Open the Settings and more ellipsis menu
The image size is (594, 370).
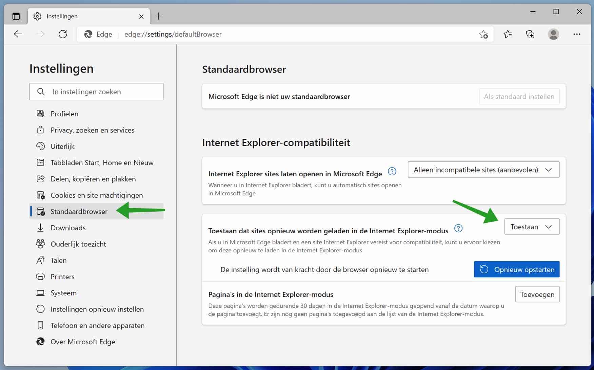[x=577, y=34]
